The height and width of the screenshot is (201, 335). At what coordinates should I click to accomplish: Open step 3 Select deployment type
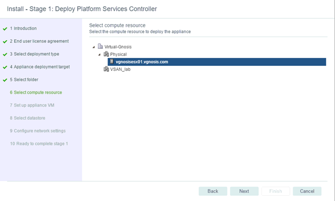(x=34, y=54)
